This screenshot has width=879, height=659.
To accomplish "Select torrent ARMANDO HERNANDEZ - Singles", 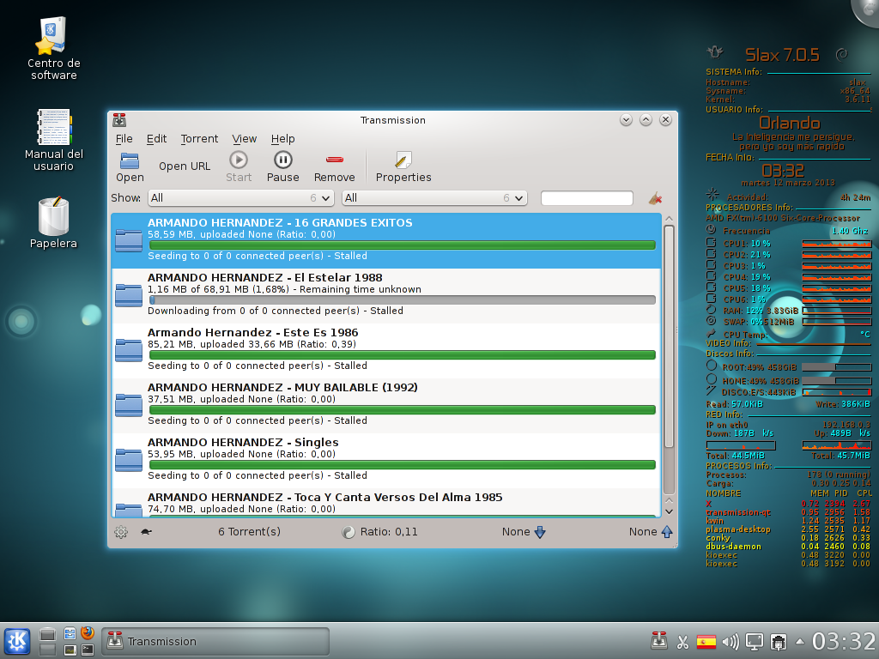I will click(386, 460).
